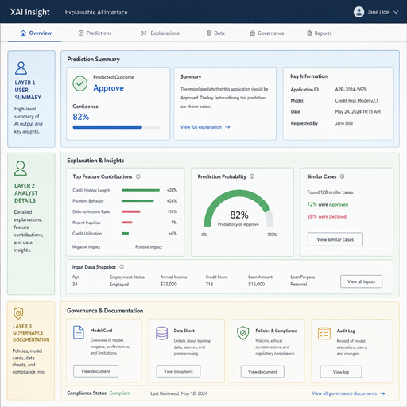Click the Prediction Probability info icon

point(252,176)
